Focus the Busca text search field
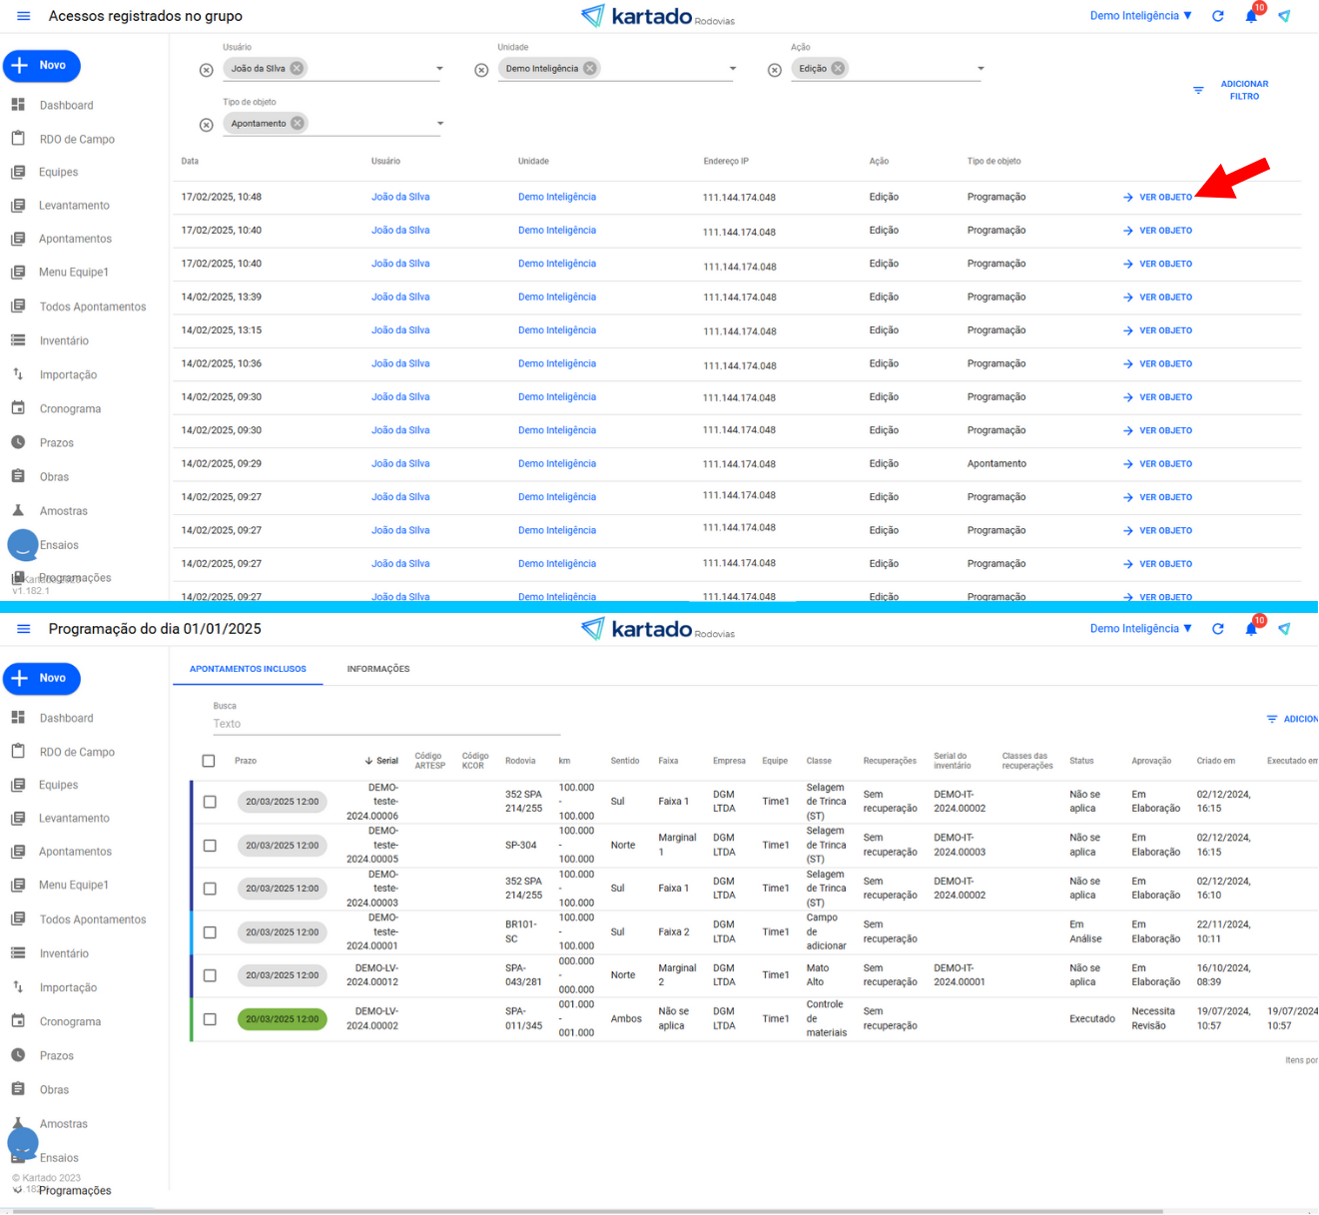 (x=385, y=724)
